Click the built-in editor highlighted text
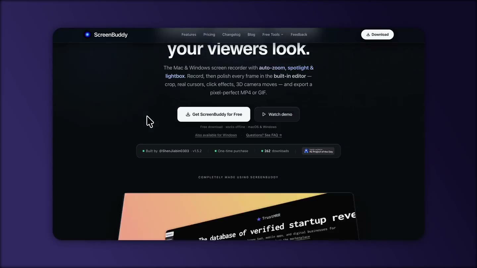This screenshot has width=477, height=268. [x=290, y=76]
